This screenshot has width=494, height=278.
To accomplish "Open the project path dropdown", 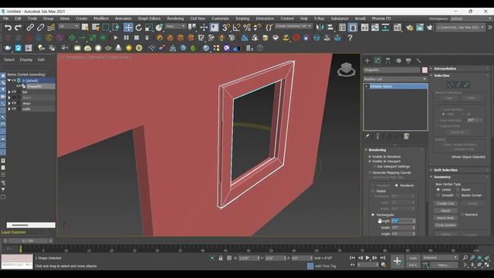I will pyautogui.click(x=460, y=28).
